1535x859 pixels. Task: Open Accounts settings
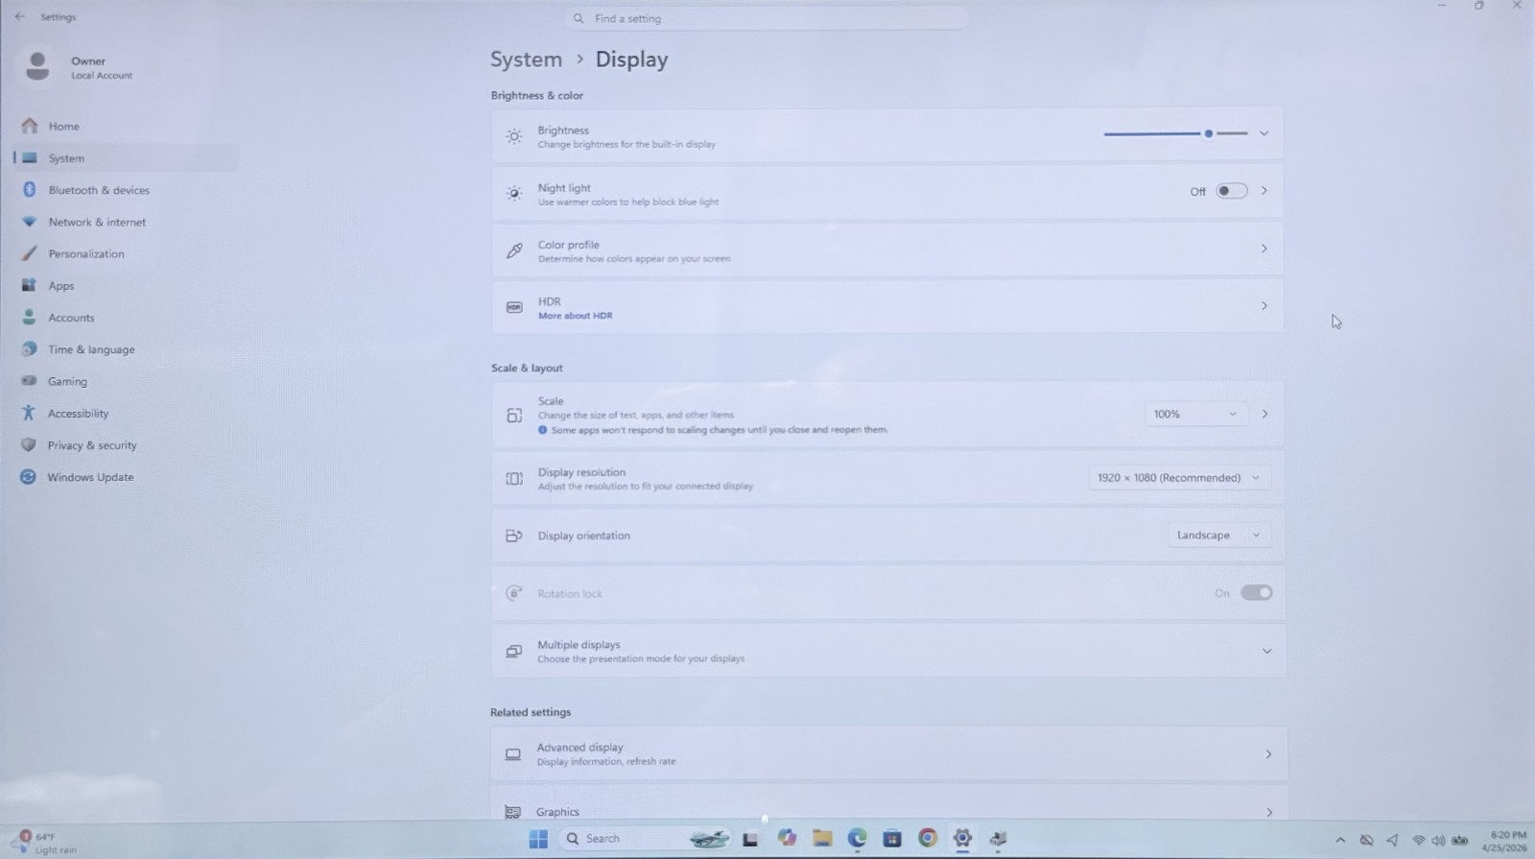71,318
